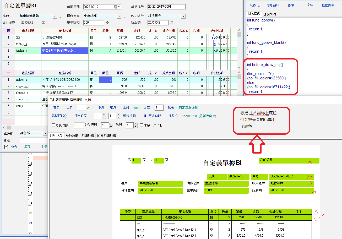Expand the 收支帐户 dropdown

click(183, 16)
